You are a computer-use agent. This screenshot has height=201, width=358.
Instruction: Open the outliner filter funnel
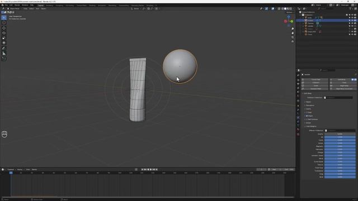point(350,8)
